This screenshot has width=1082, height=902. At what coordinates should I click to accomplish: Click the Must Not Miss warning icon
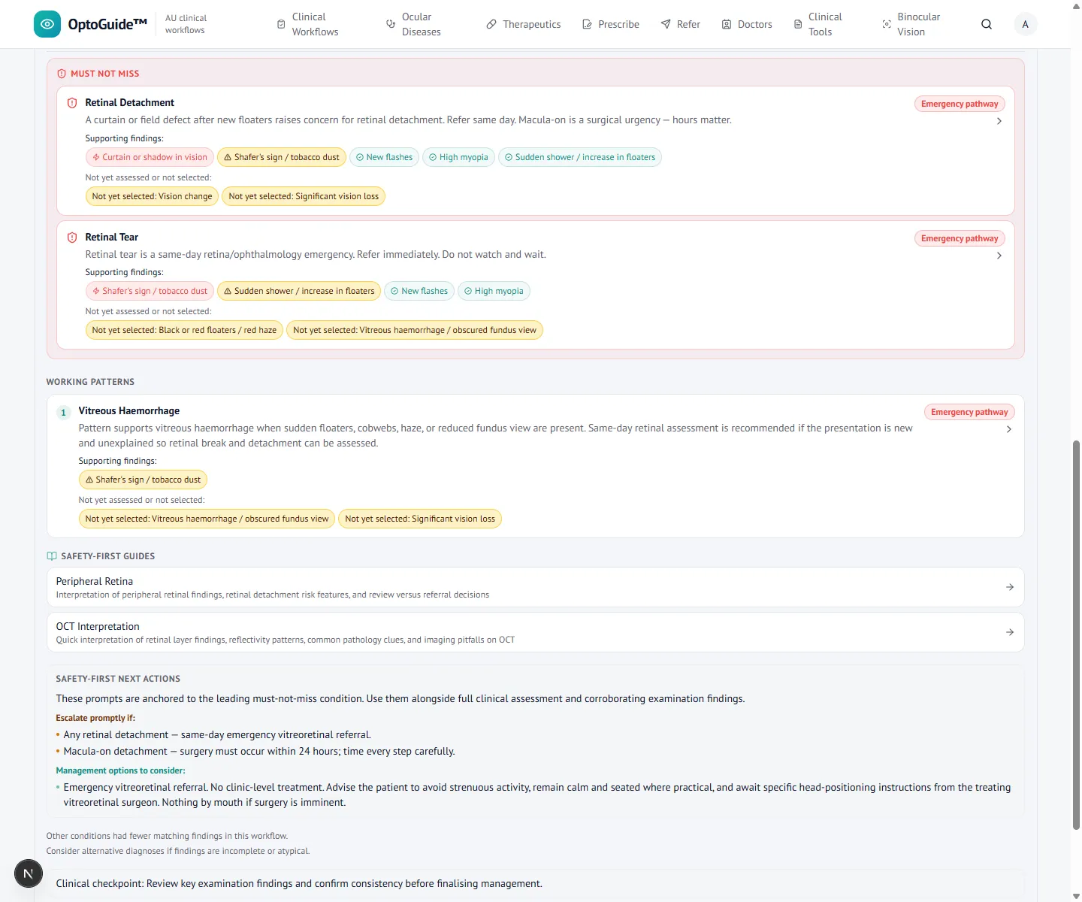62,74
